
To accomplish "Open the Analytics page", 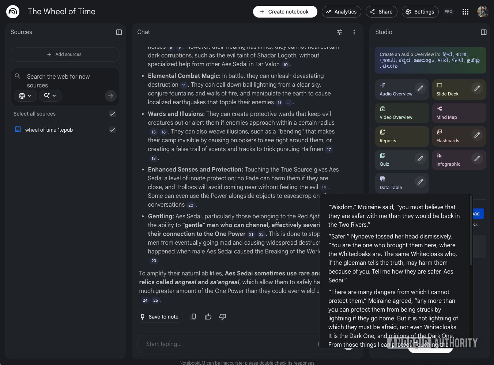I will coord(341,12).
